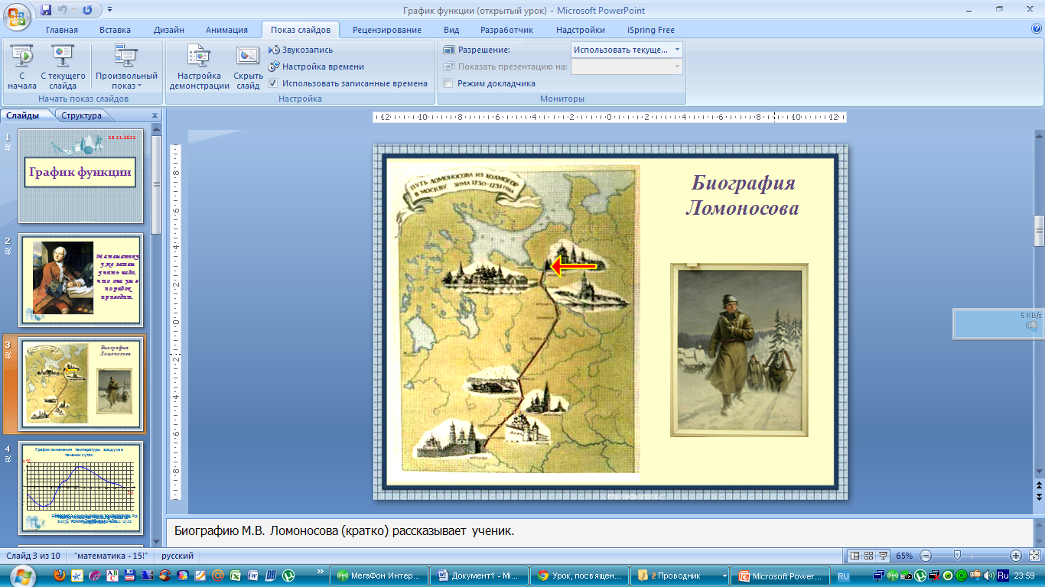Switch to the 'Структура' outline pane tab
This screenshot has width=1045, height=587.
point(82,115)
